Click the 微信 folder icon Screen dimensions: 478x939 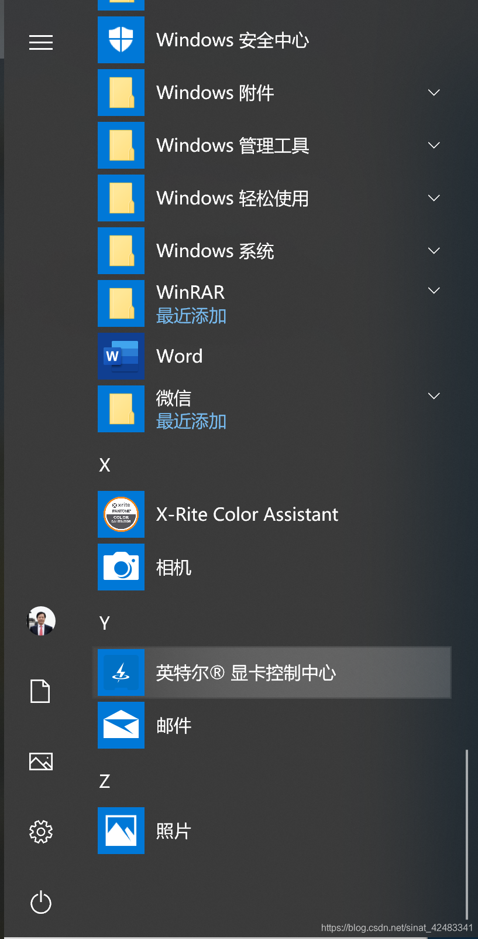tap(121, 409)
